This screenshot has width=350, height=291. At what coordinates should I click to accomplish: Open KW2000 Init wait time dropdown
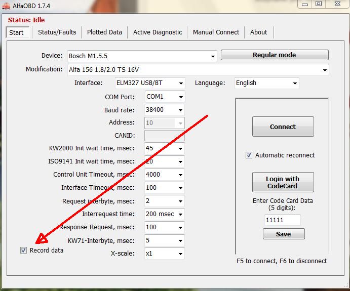tap(165, 148)
